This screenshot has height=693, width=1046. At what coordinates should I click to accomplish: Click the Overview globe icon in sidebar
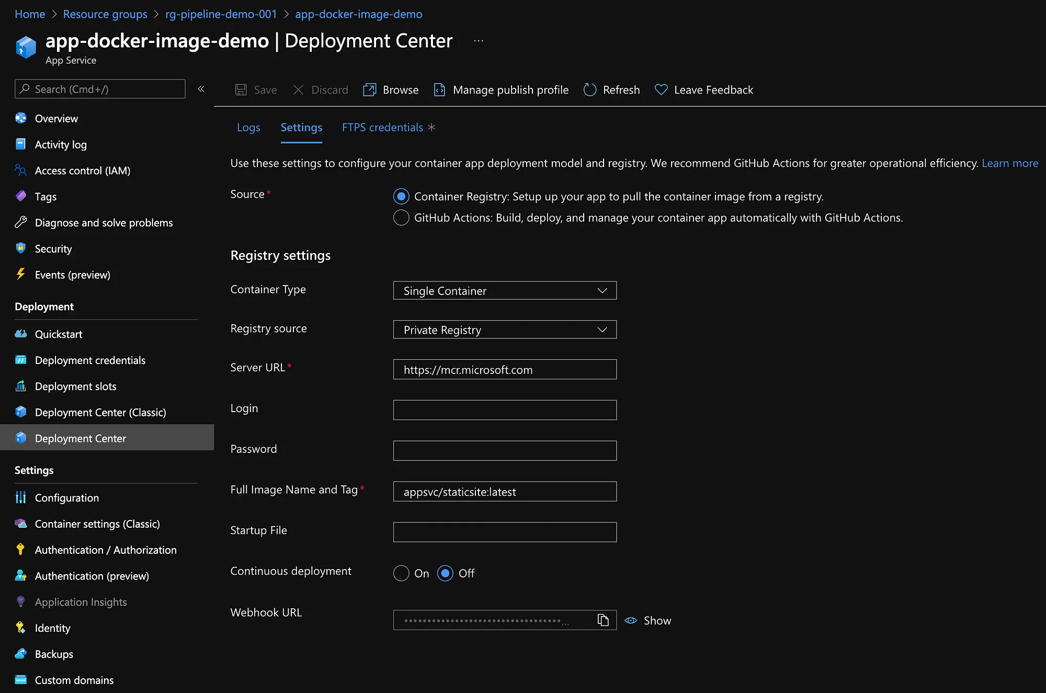tap(21, 118)
